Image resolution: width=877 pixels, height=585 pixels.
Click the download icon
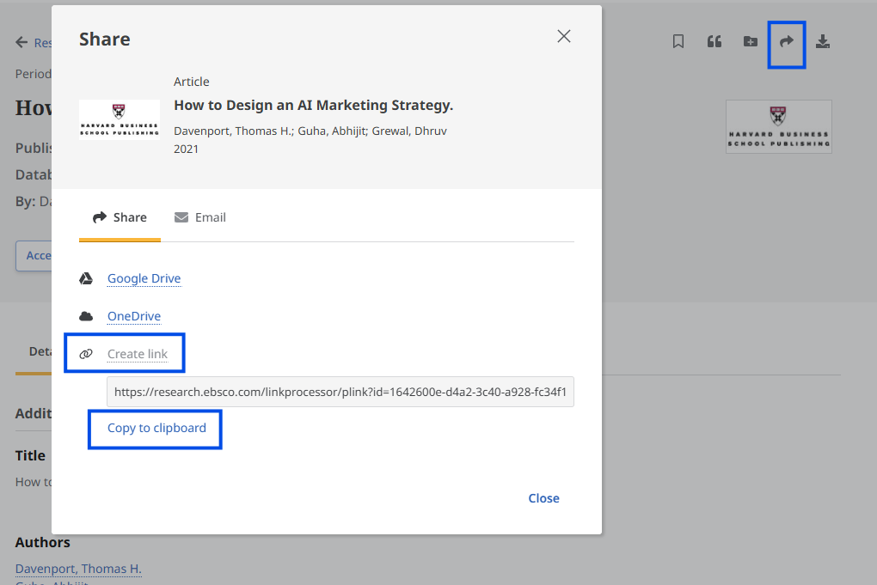823,41
